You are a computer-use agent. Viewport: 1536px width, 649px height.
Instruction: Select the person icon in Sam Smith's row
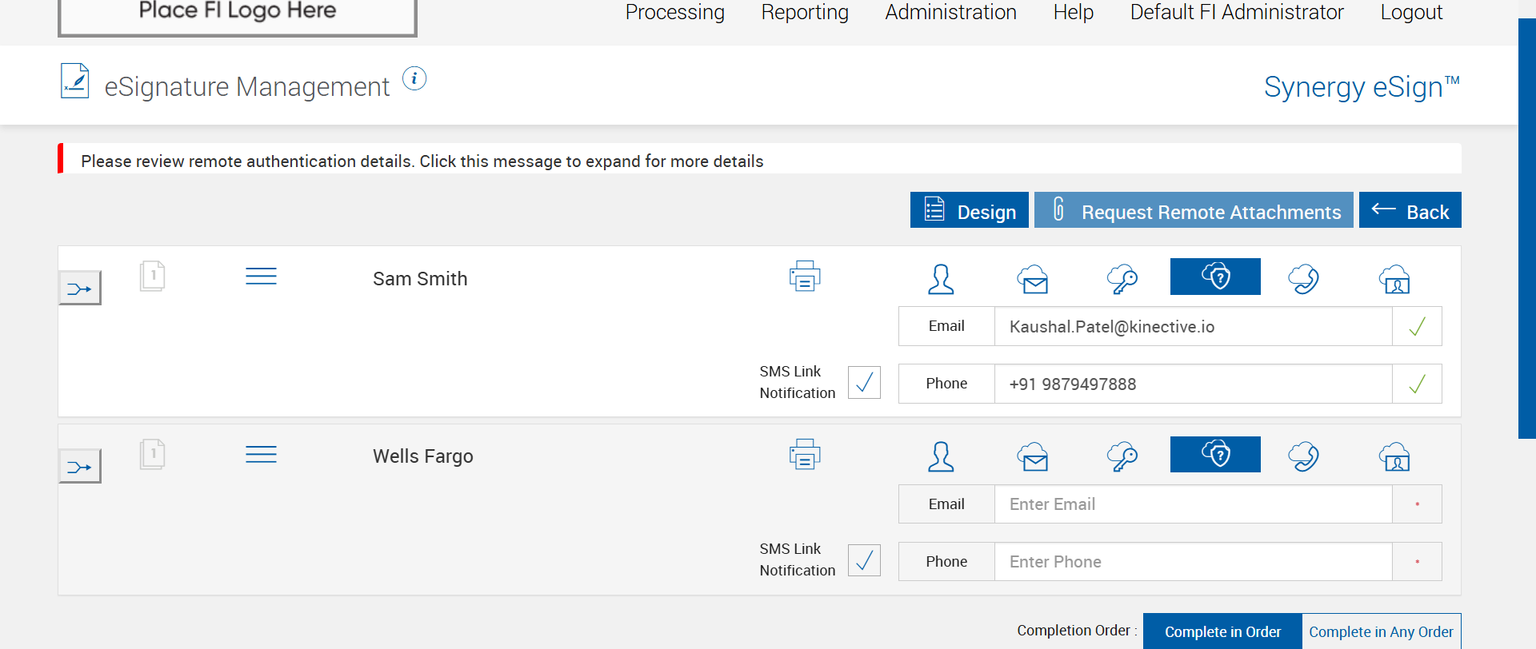[x=941, y=279]
